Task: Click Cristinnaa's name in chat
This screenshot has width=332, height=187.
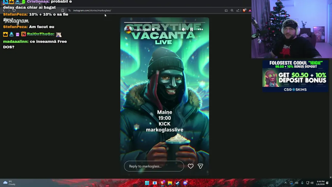Action: pos(38,2)
